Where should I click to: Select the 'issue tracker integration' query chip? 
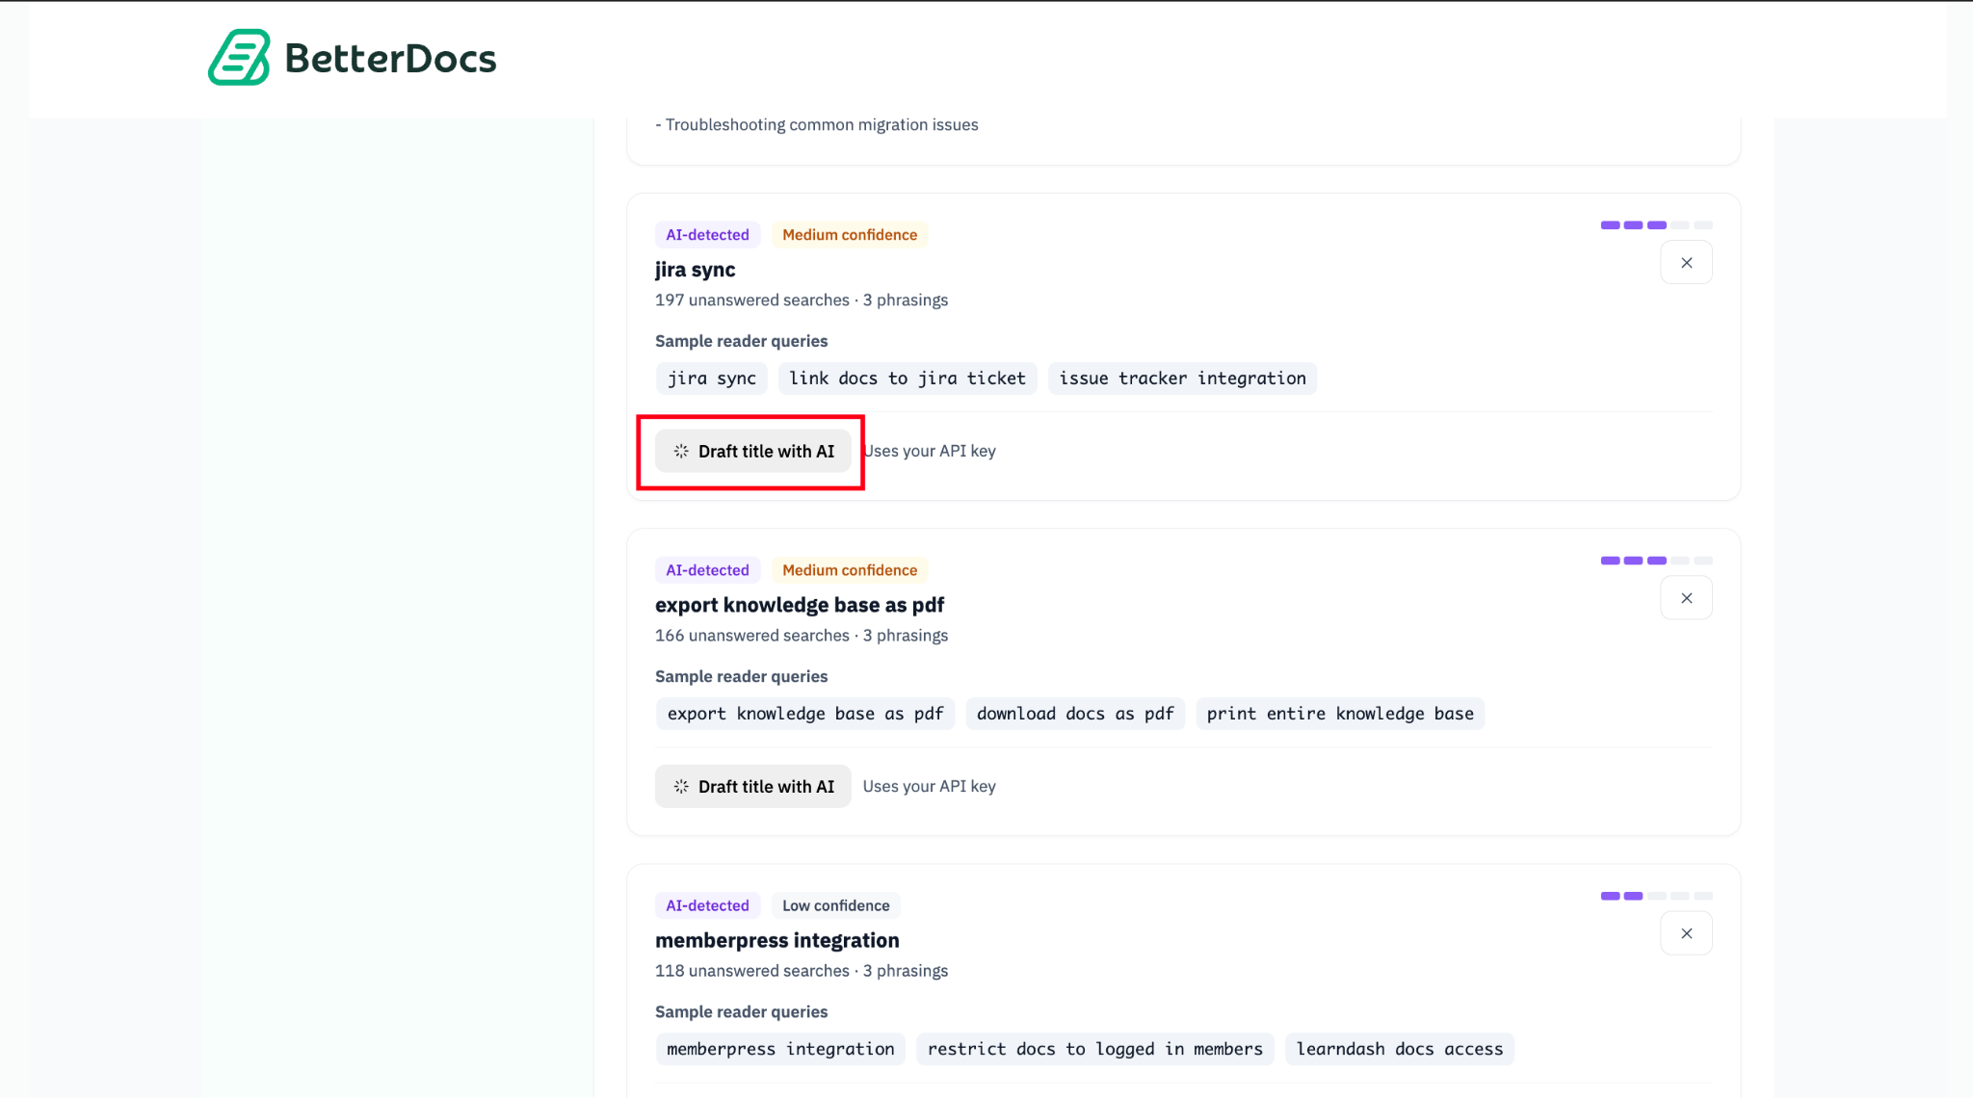click(x=1182, y=379)
